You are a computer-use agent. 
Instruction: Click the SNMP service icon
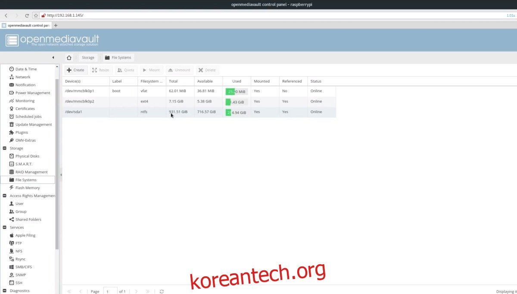(x=12, y=275)
